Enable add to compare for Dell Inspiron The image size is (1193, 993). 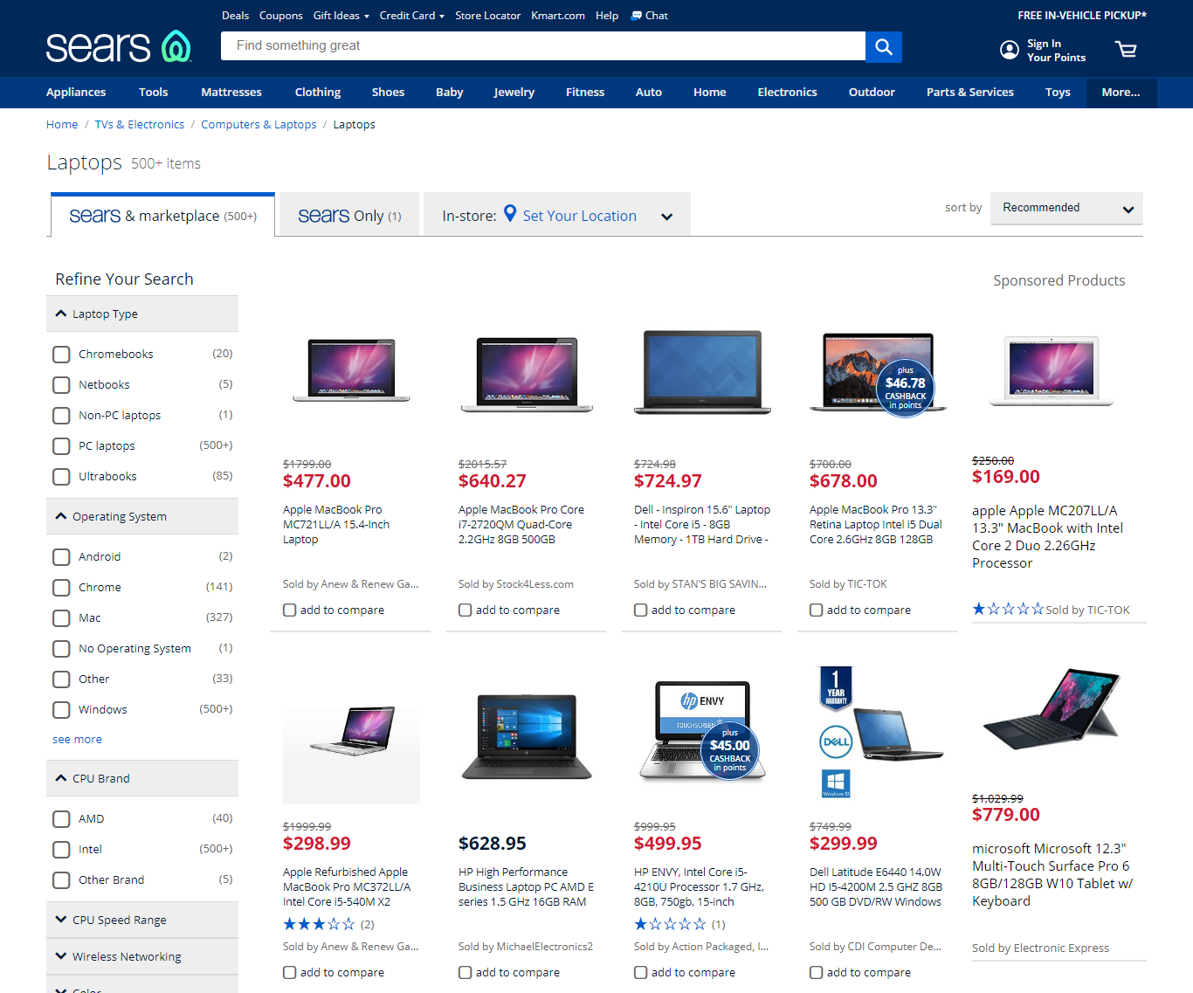[641, 610]
